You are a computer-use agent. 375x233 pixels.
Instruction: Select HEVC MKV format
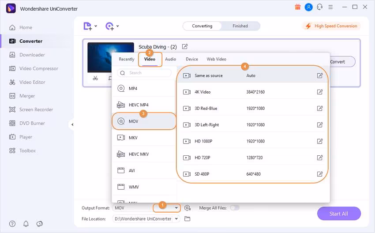[144, 154]
